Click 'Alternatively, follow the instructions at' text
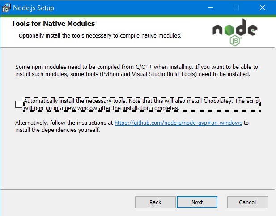276x216 pixels. pyautogui.click(x=64, y=123)
